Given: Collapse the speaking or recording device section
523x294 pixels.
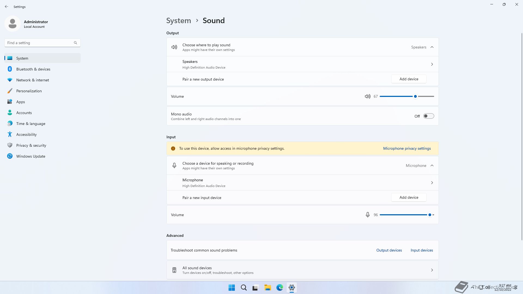Looking at the screenshot, I should click(432, 166).
